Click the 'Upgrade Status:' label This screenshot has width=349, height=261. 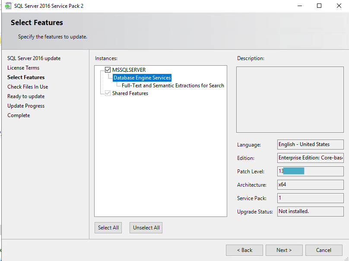click(255, 212)
